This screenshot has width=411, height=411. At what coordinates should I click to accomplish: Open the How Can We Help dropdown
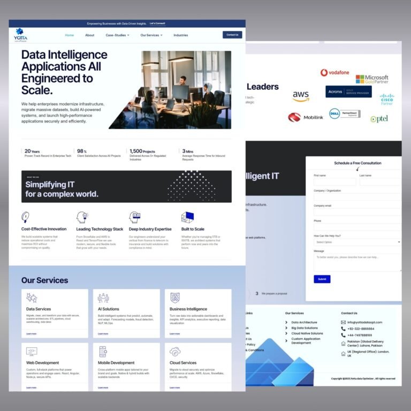coord(357,242)
